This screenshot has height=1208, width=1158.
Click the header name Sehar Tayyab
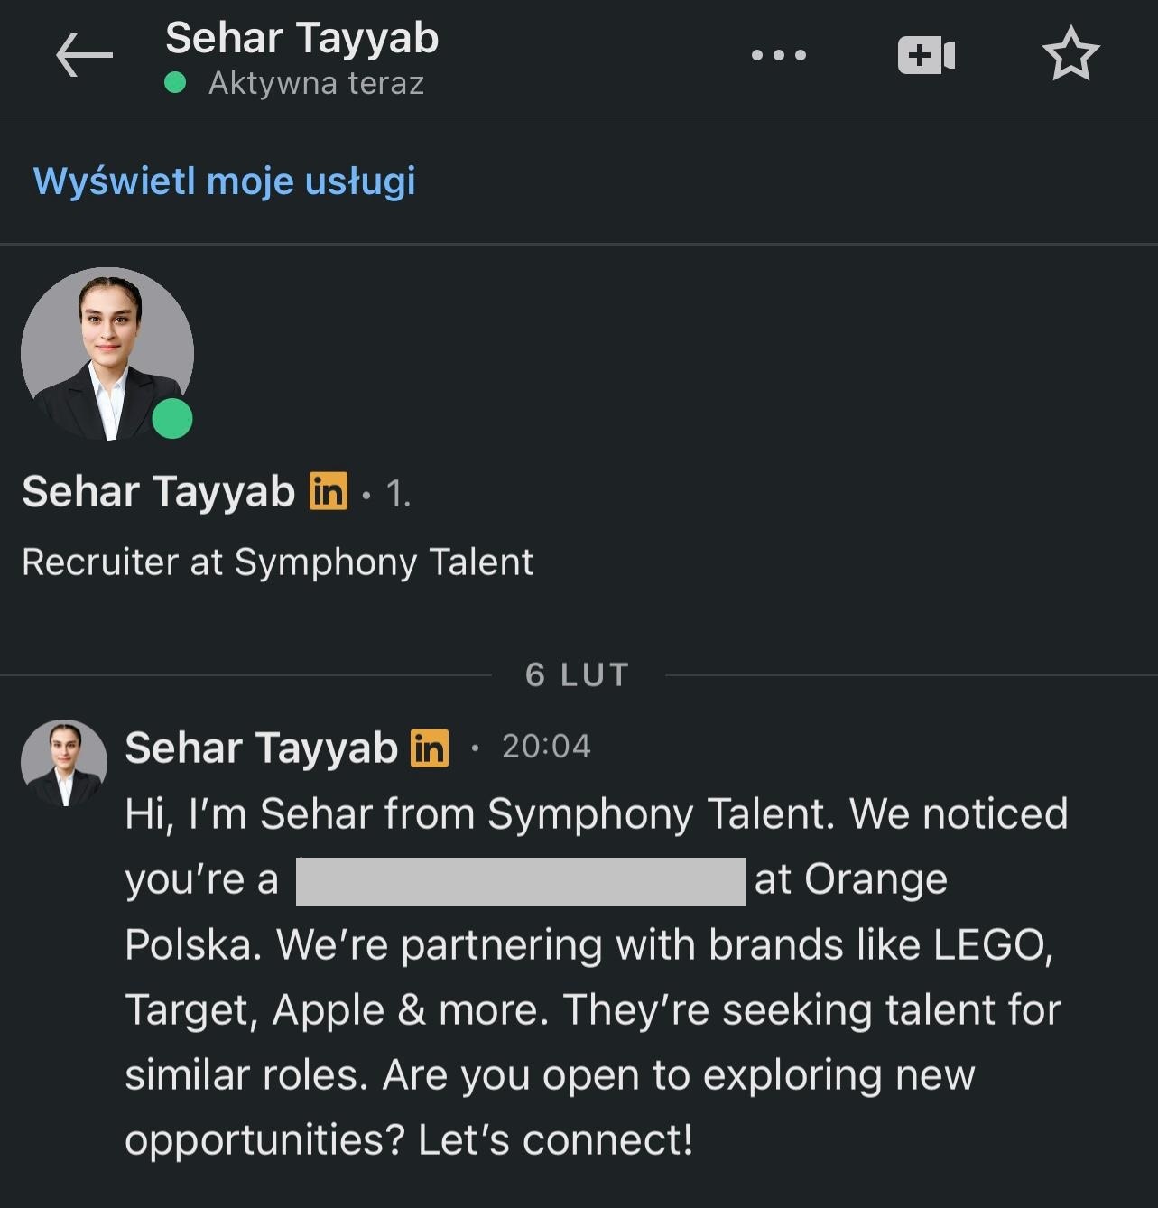[301, 39]
